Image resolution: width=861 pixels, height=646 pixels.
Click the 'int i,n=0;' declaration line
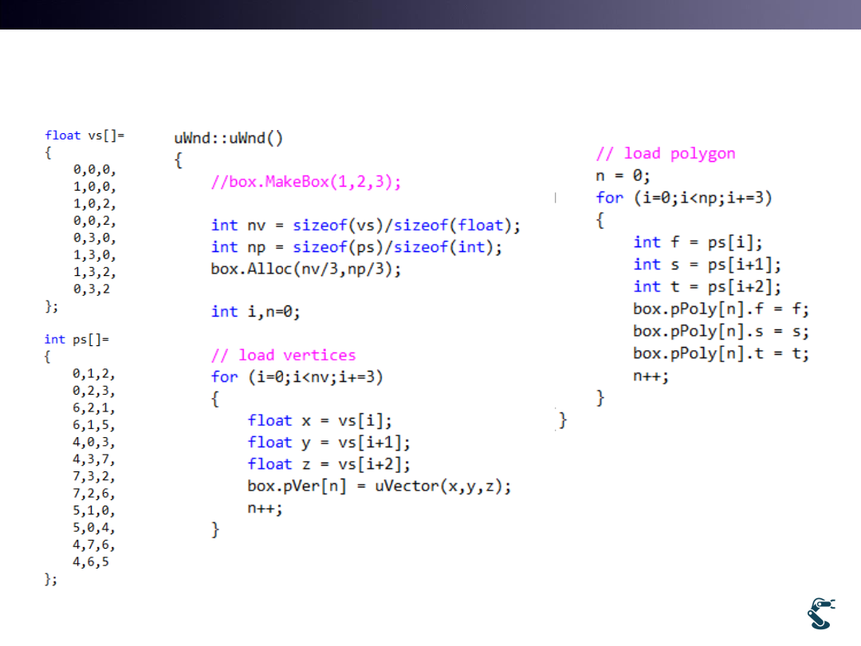(255, 312)
